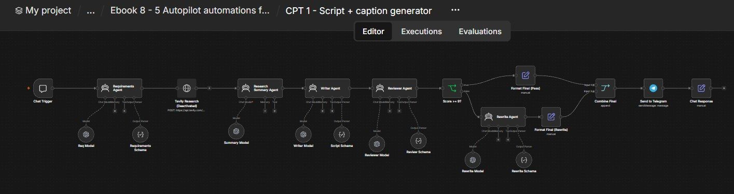Switch to the Evaluations tab
The height and width of the screenshot is (194, 734).
click(x=480, y=31)
